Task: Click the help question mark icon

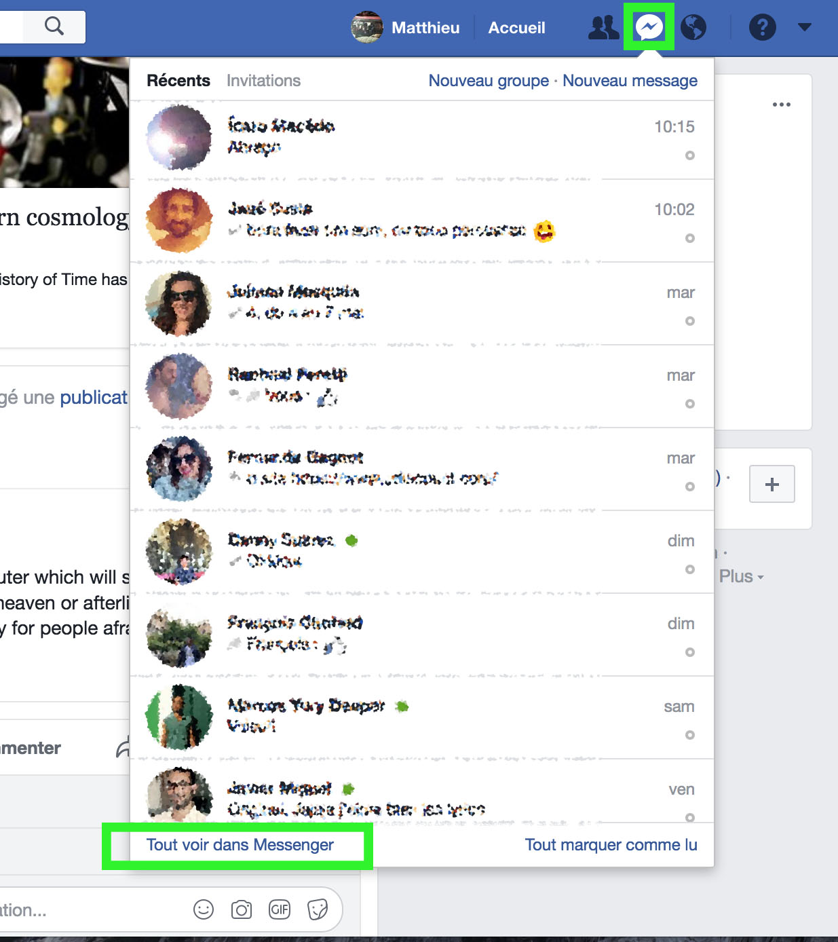Action: pyautogui.click(x=762, y=27)
